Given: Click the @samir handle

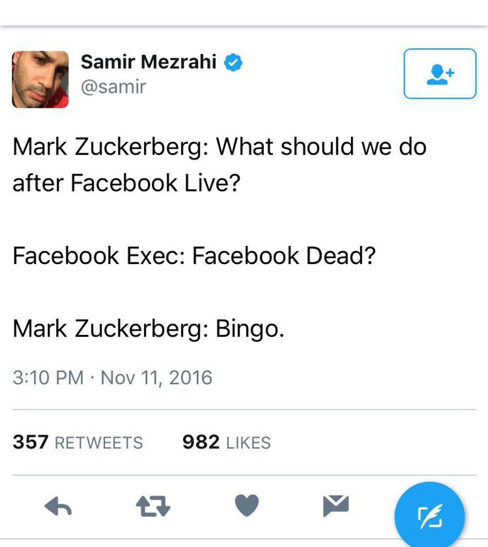Looking at the screenshot, I should click(x=113, y=87).
